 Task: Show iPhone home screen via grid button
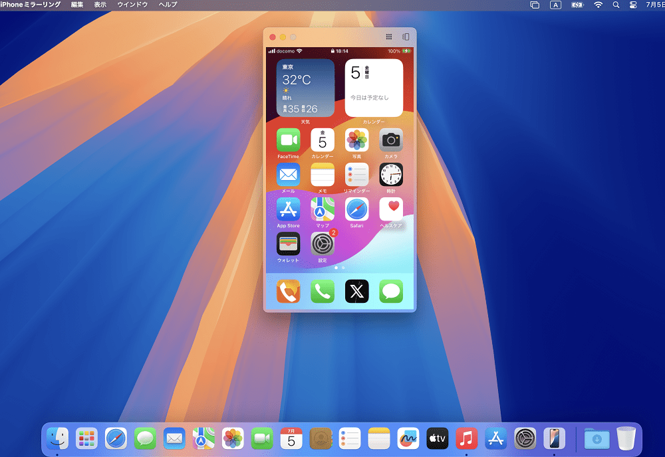pos(389,37)
